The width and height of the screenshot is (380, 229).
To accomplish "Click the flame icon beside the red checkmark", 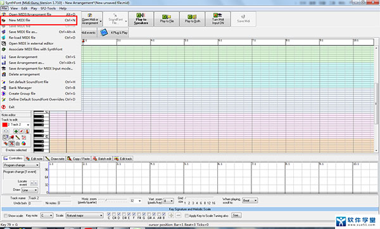I will pyautogui.click(x=27, y=131).
